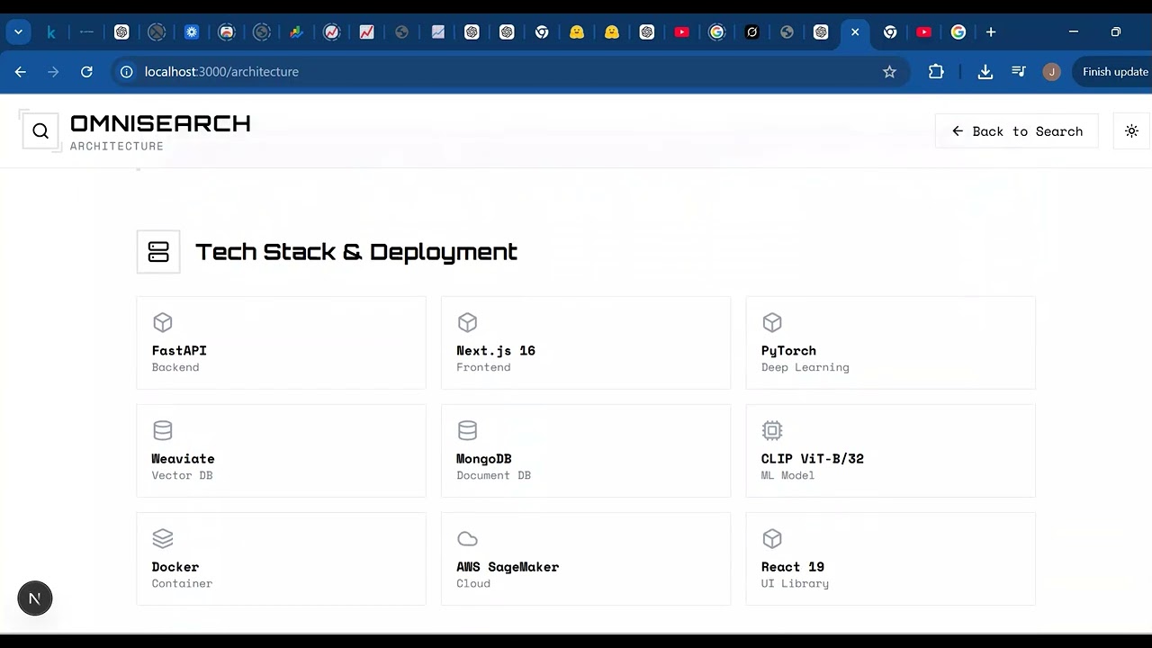Click the Deep Learning subtitle
This screenshot has height=648, width=1152.
click(x=805, y=367)
